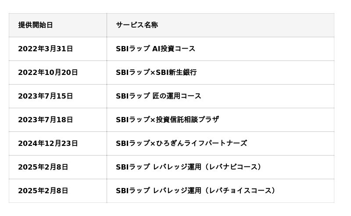Click the 2024年12月23日 date cell
351x216 pixels.
point(48,143)
